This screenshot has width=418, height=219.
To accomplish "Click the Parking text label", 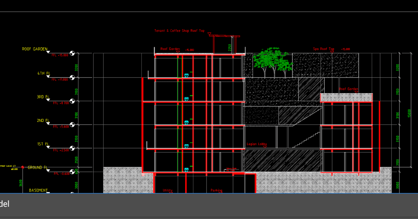I will coord(216,191).
